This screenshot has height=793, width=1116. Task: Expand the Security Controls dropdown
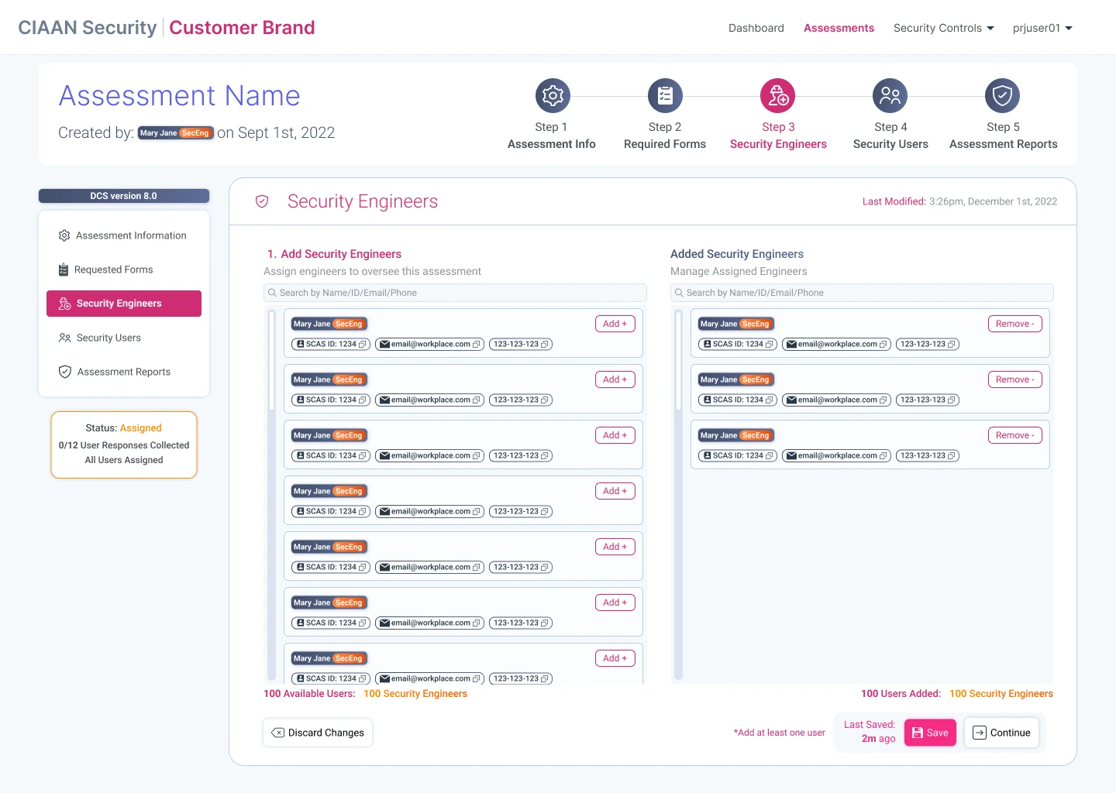[943, 28]
